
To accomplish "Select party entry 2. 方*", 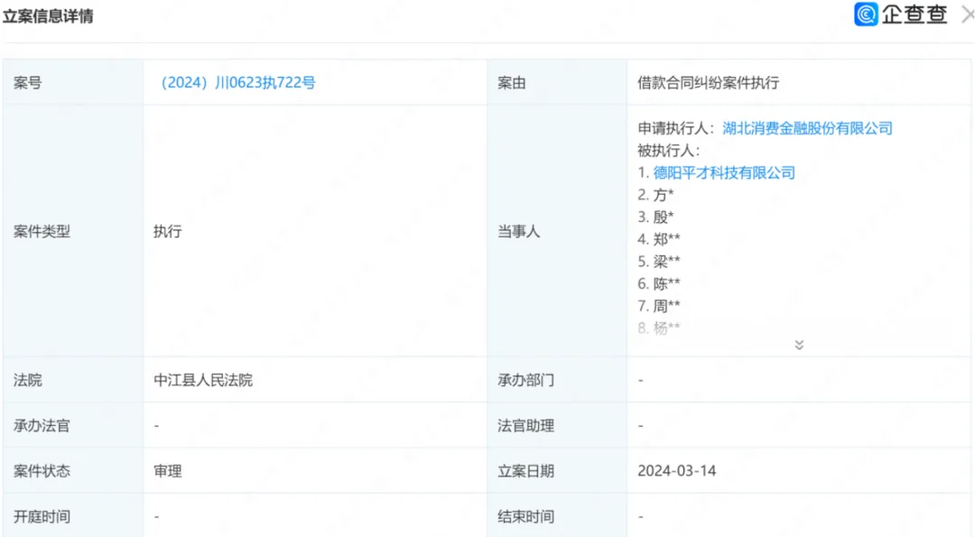I will 655,195.
